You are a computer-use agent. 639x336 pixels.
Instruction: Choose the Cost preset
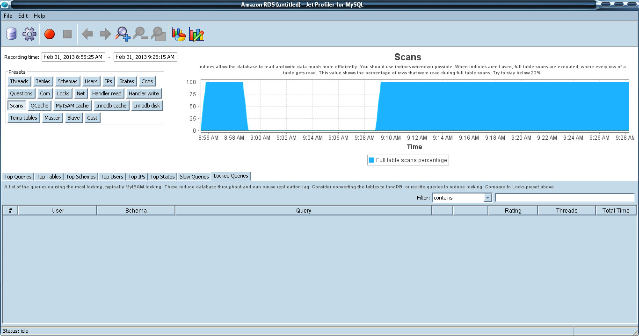click(93, 118)
